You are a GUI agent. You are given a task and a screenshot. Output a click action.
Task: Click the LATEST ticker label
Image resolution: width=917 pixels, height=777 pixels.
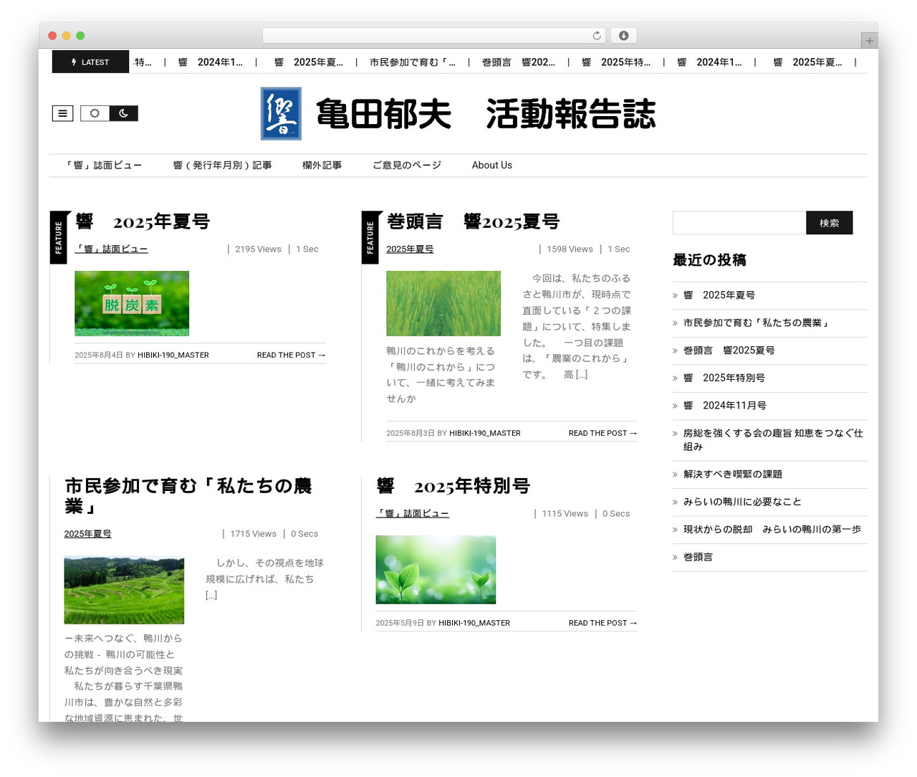(x=90, y=62)
